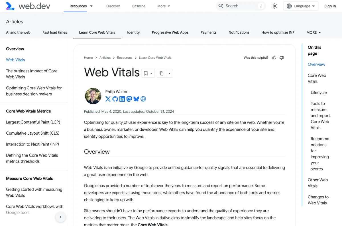This screenshot has height=226, width=342.
Task: Open Core Web Vitals workflows with Google tools
Action: pos(34,209)
